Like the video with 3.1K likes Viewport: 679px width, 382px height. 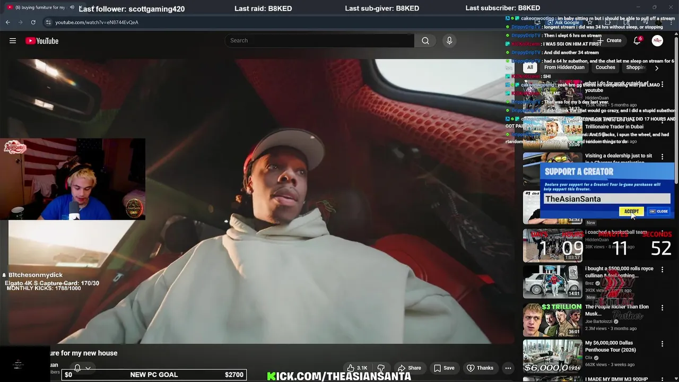click(357, 368)
